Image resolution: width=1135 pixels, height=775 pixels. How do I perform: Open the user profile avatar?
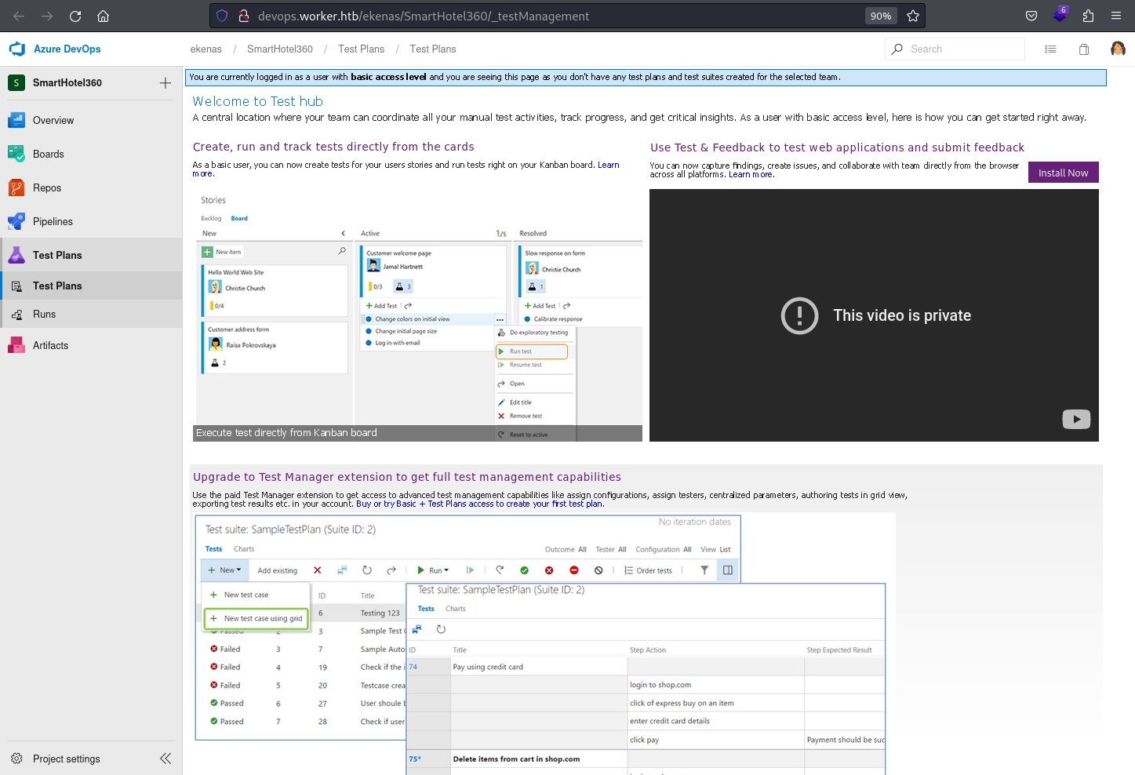pyautogui.click(x=1118, y=49)
